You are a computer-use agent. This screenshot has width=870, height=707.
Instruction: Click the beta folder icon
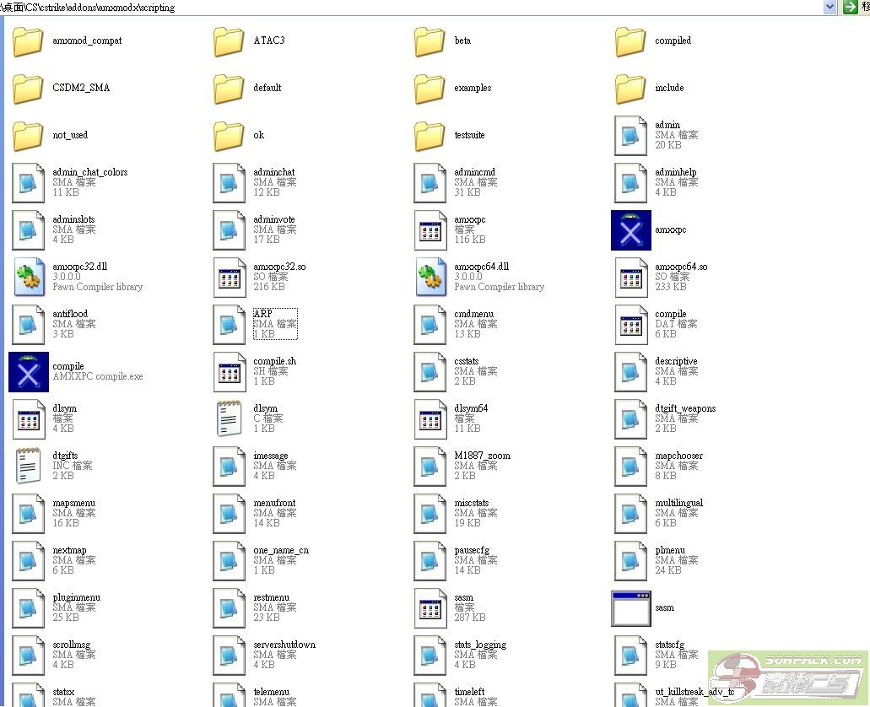(x=430, y=41)
